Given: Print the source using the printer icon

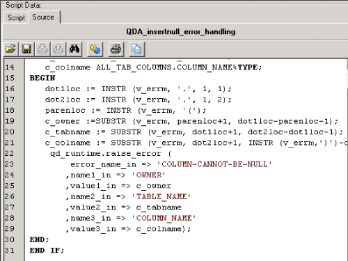Looking at the screenshot, I should (x=116, y=49).
